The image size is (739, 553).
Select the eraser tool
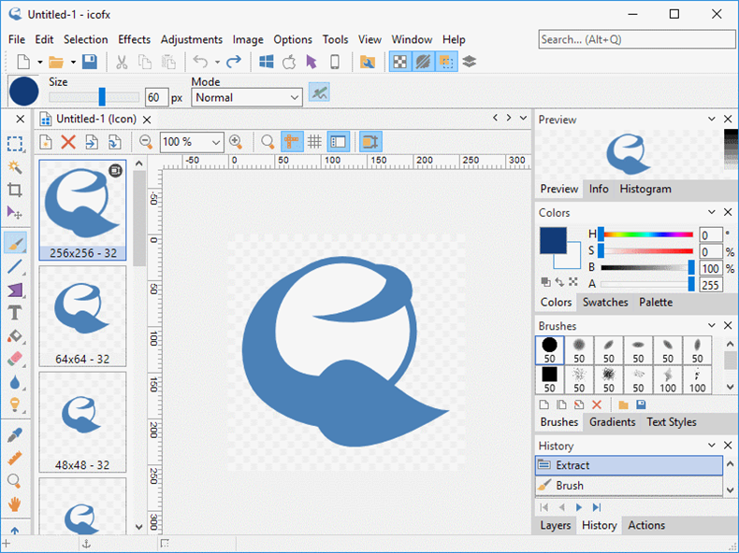[x=15, y=359]
